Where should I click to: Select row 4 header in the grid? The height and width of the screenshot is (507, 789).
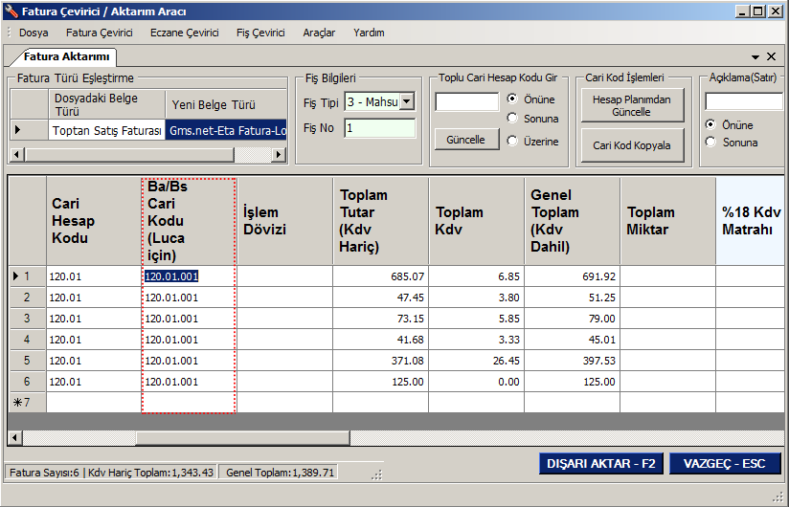tap(27, 340)
